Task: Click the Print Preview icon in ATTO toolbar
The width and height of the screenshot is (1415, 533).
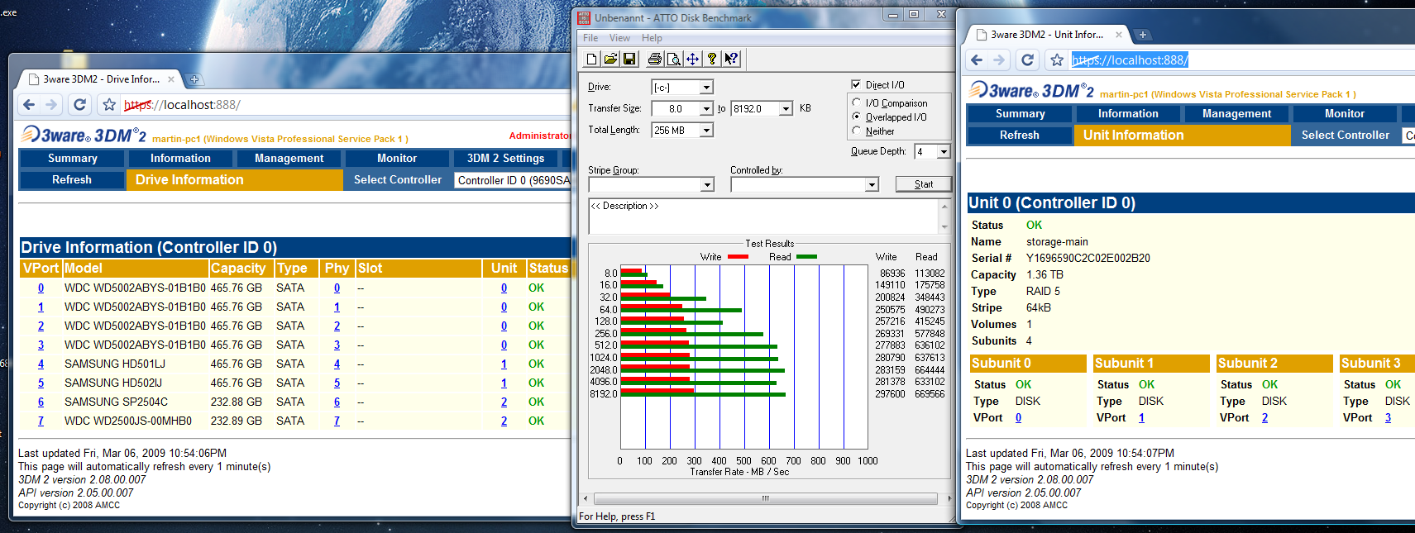Action: click(674, 59)
